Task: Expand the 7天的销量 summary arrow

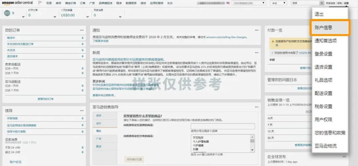Action: click(87, 17)
